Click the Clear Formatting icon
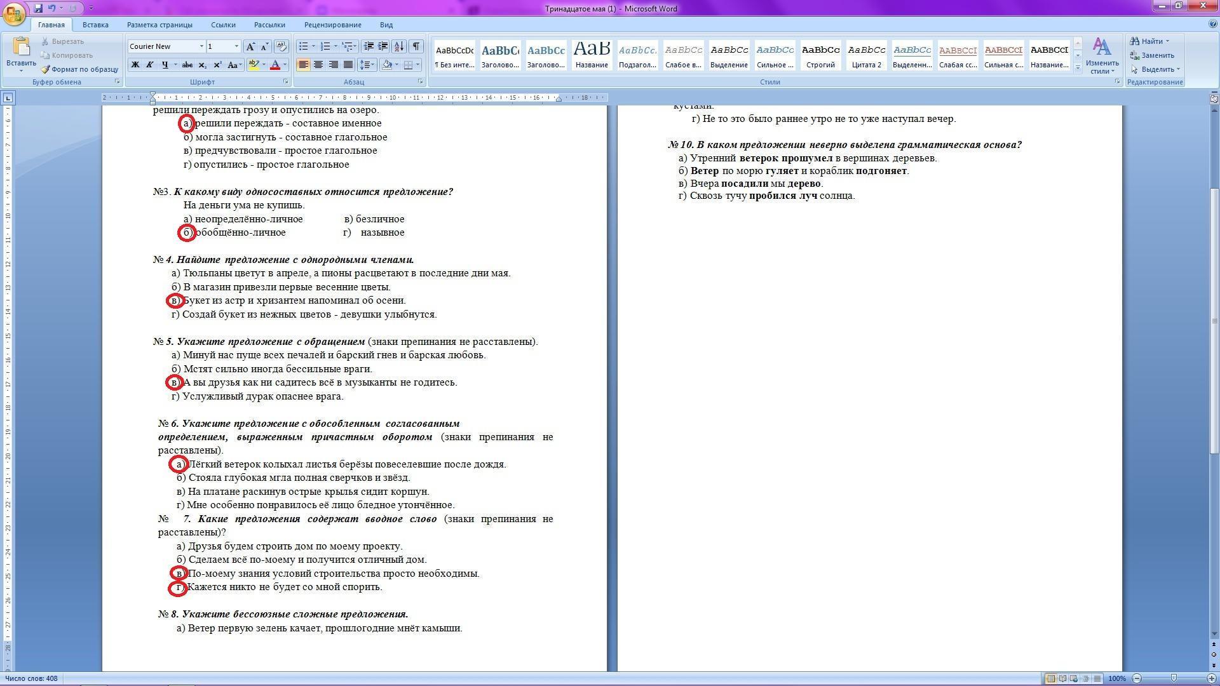Screen dimensions: 1220x686 pyautogui.click(x=281, y=46)
